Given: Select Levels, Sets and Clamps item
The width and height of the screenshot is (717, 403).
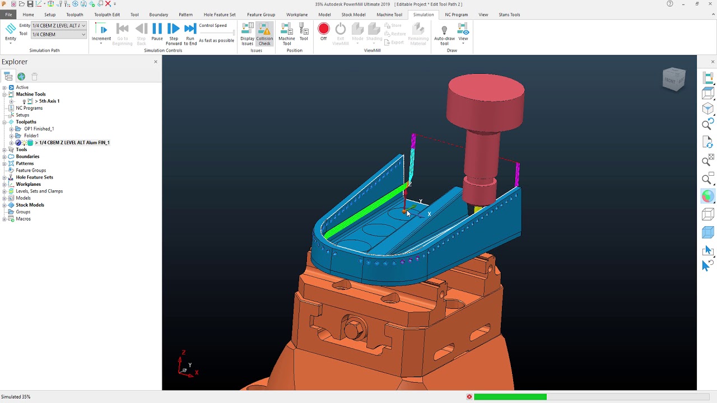Looking at the screenshot, I should tap(39, 191).
